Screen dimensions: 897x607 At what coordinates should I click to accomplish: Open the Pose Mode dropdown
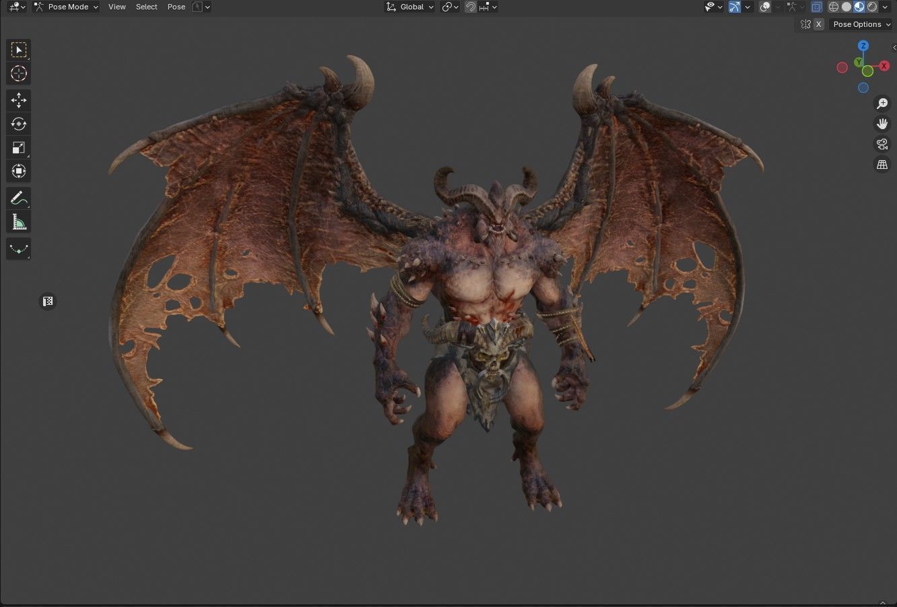pyautogui.click(x=66, y=7)
